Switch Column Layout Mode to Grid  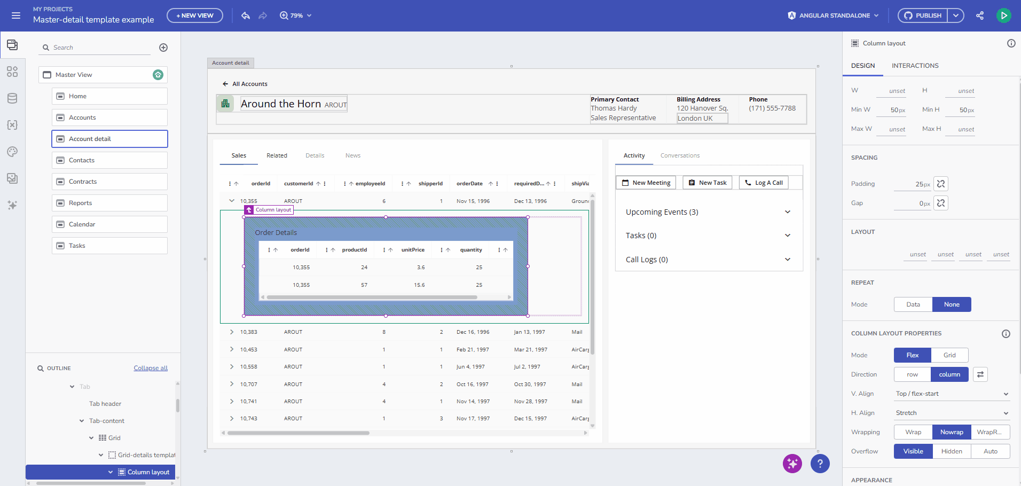[x=949, y=355]
